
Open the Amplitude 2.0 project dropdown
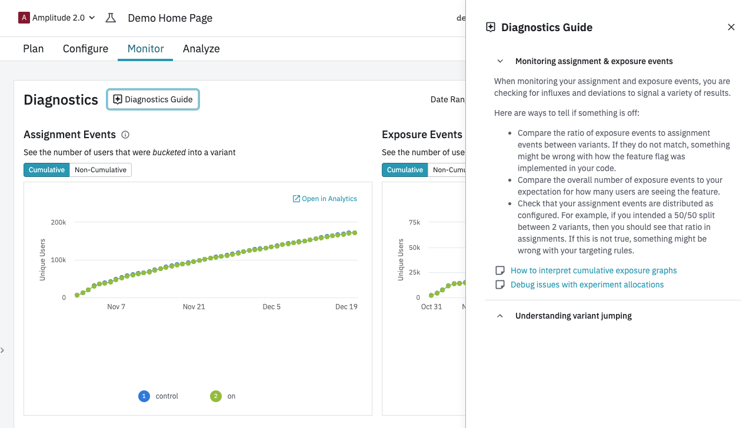(x=58, y=18)
